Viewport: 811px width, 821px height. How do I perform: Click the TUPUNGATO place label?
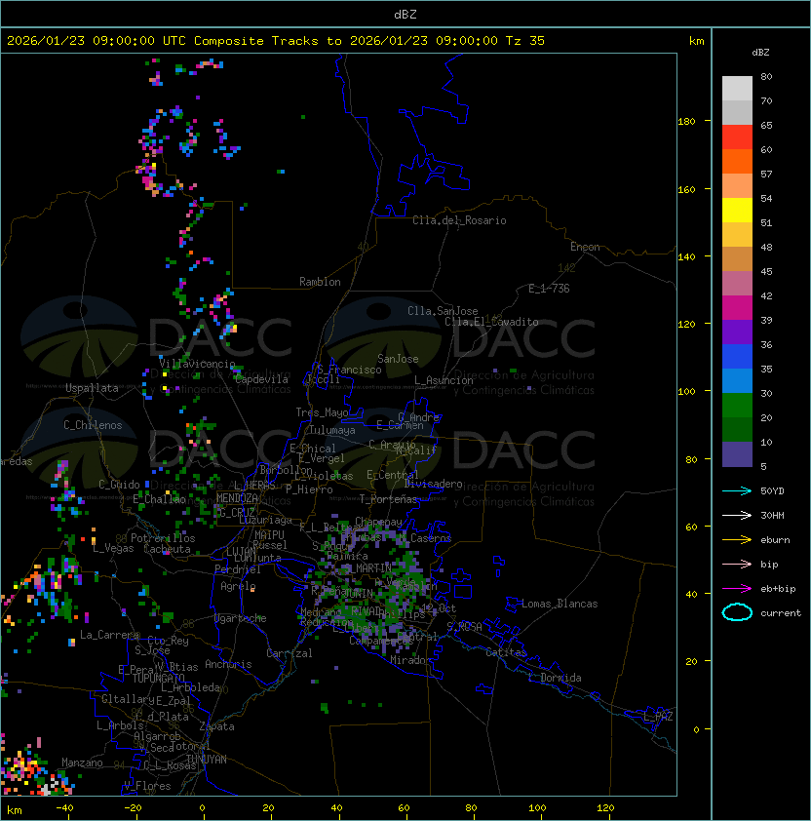tap(158, 678)
